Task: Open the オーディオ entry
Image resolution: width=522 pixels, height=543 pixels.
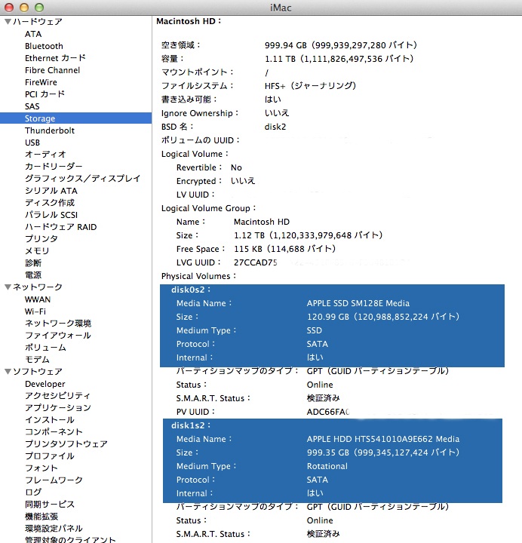Action: pos(45,155)
